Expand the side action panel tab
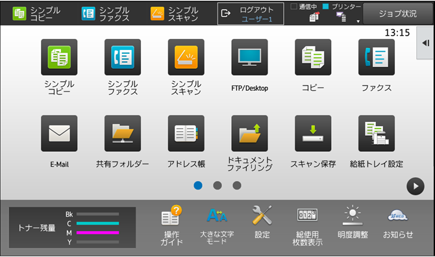This screenshot has width=435, height=257. (425, 43)
